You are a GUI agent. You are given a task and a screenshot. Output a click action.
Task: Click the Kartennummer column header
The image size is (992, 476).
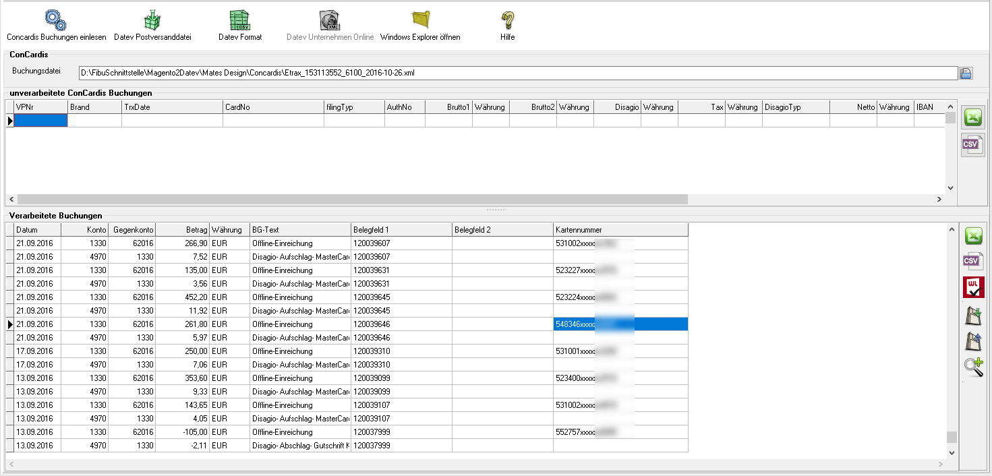pyautogui.click(x=620, y=230)
